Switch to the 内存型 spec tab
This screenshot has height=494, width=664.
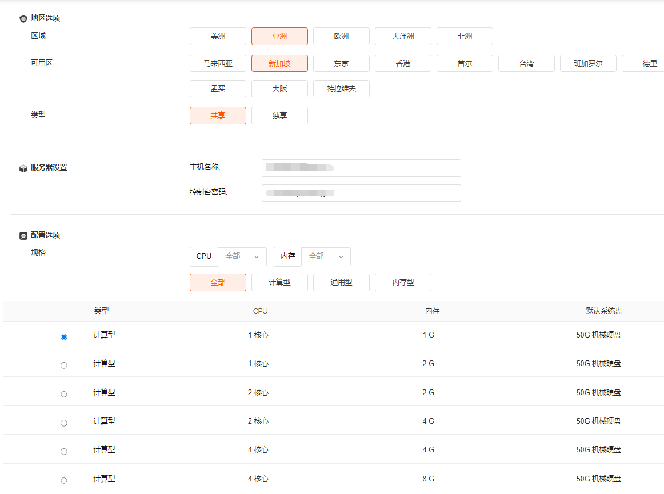point(403,283)
